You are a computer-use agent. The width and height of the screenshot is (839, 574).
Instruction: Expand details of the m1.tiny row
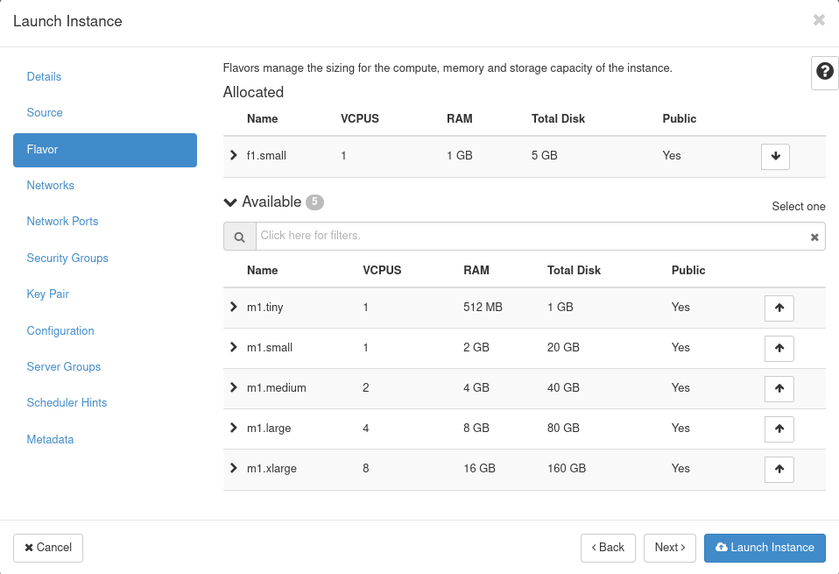[x=233, y=307]
